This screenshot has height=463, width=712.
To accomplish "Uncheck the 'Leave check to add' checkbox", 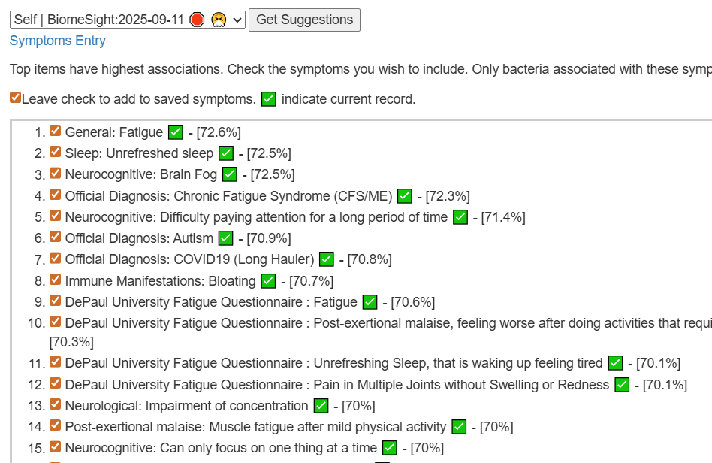I will [x=16, y=98].
